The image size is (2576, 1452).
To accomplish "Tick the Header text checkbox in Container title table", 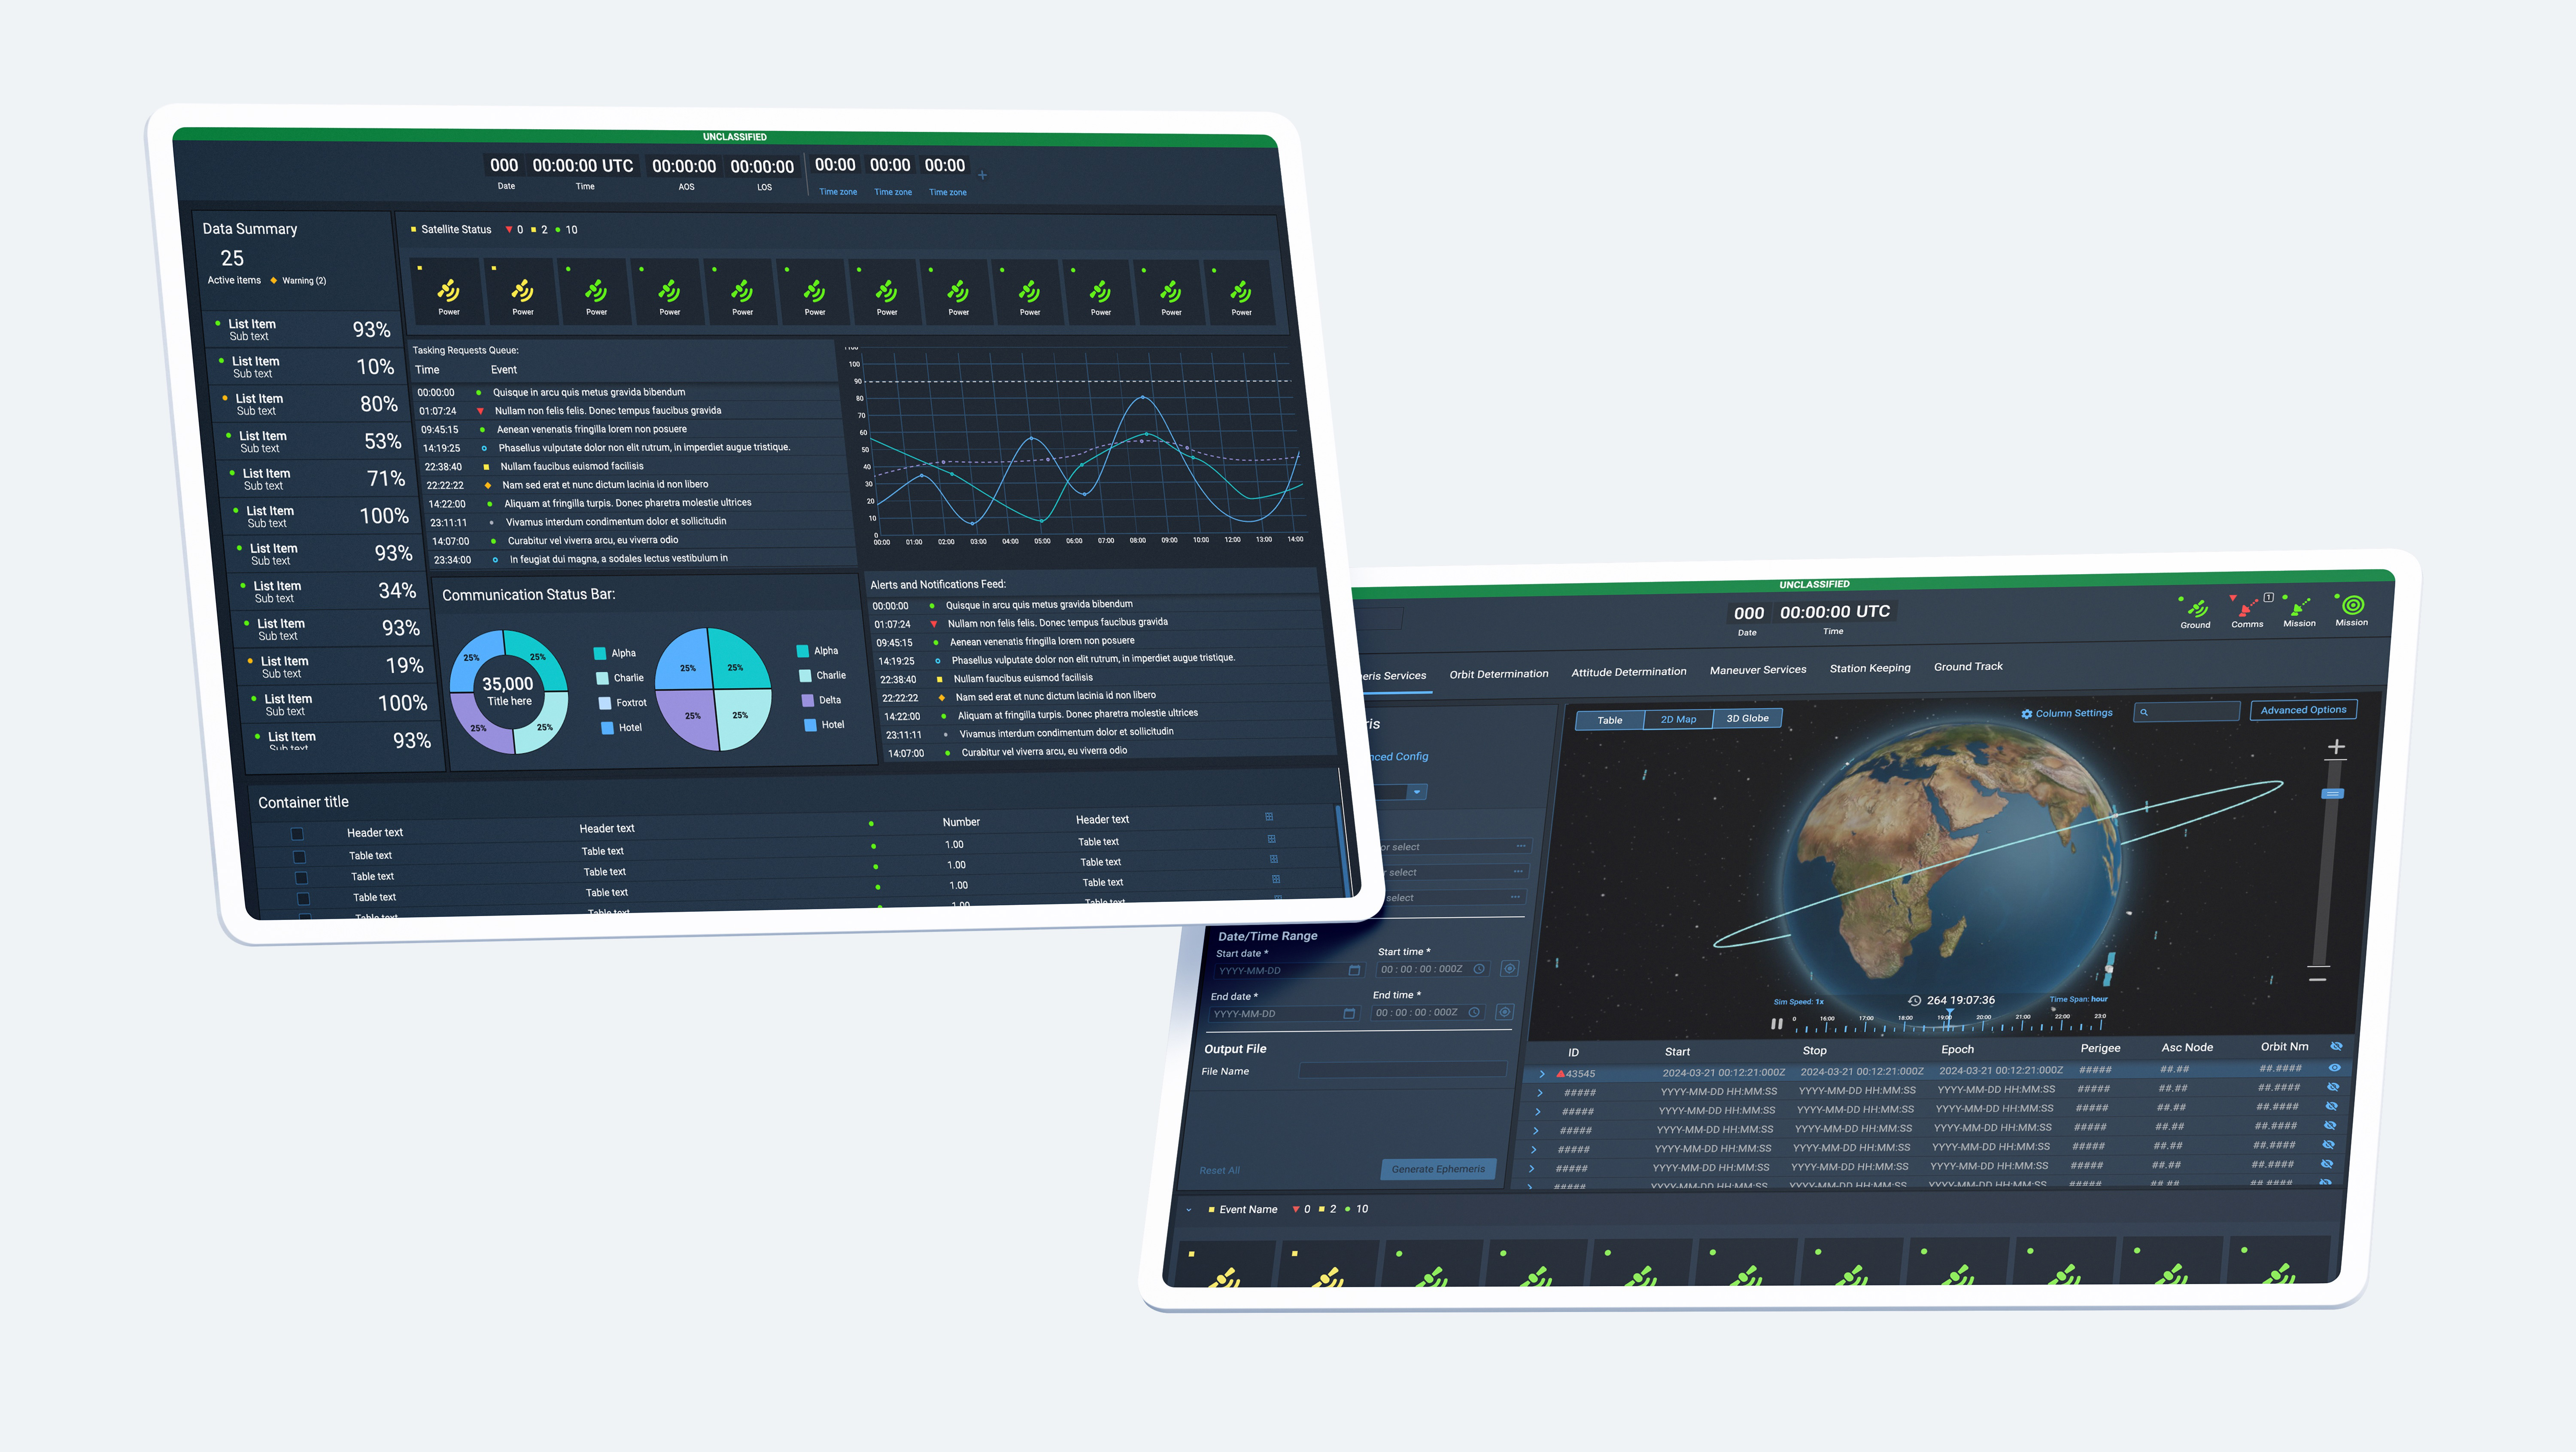I will tap(297, 834).
